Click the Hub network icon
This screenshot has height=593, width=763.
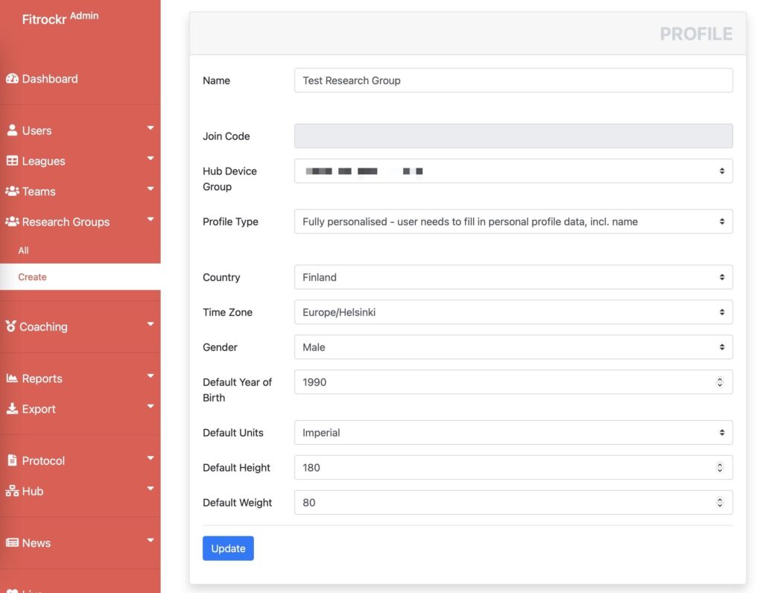12,491
